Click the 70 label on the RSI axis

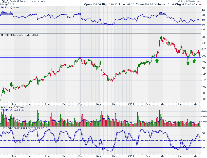(203, 15)
